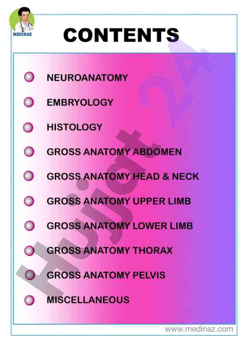Click the bullet next to Lower Limb
The width and height of the screenshot is (245, 347).
pyautogui.click(x=29, y=226)
